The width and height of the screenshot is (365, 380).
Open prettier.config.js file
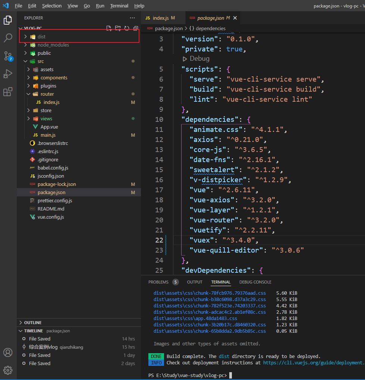coord(79,201)
